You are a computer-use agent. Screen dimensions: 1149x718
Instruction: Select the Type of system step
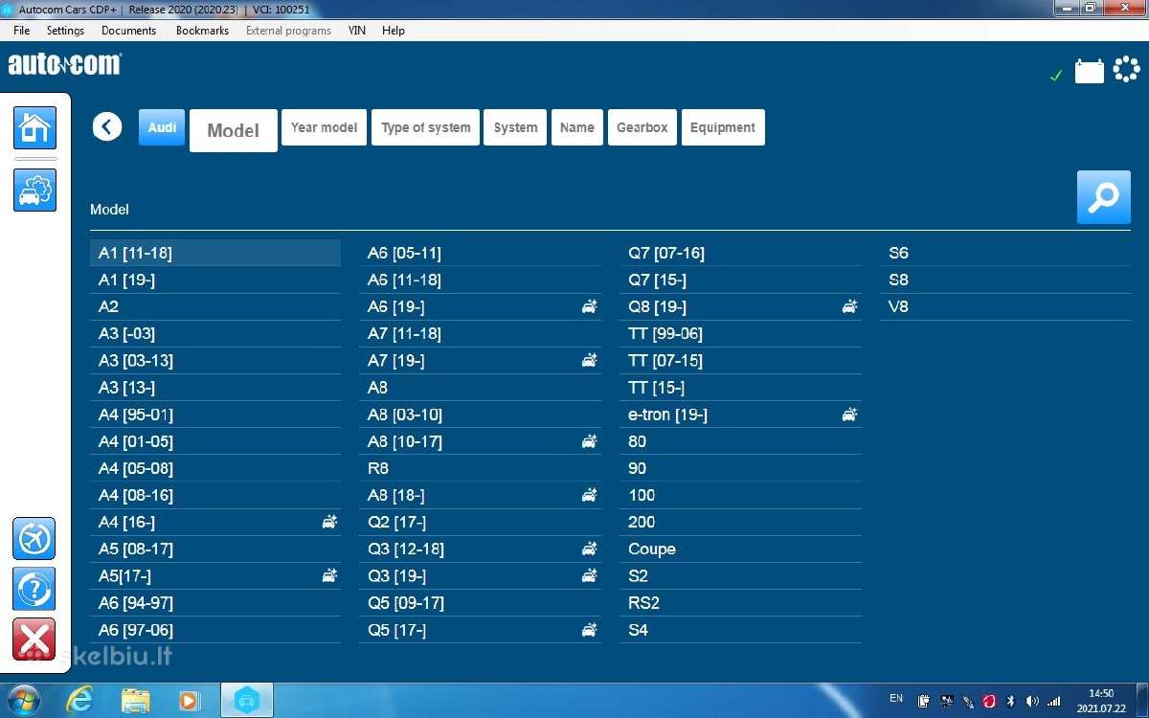[x=425, y=127]
